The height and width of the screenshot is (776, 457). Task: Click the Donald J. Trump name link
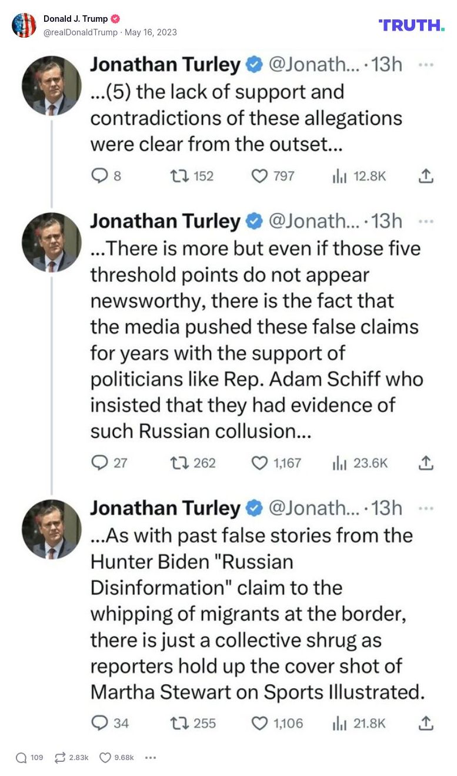click(x=76, y=19)
